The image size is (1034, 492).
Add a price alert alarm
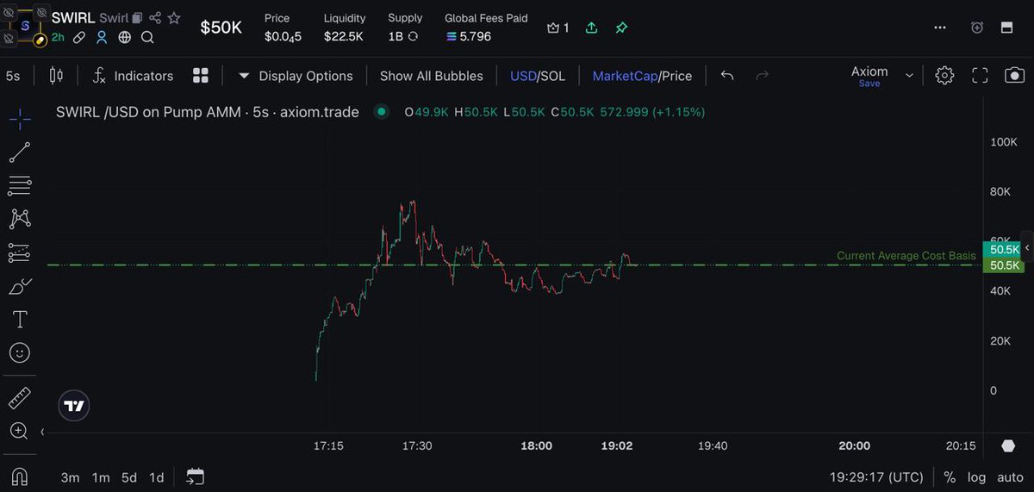976,28
